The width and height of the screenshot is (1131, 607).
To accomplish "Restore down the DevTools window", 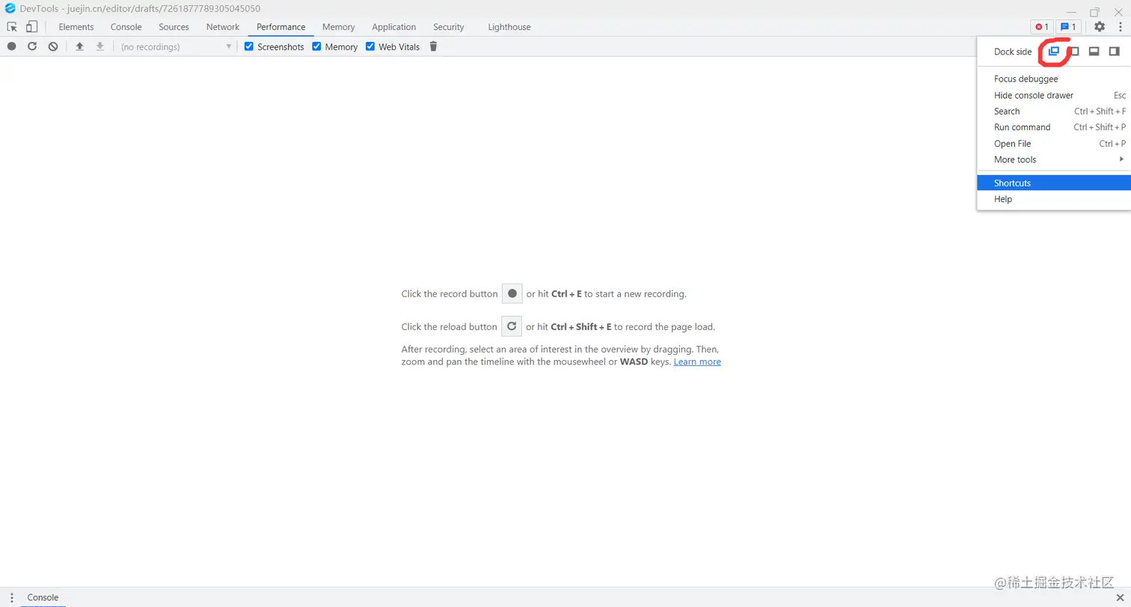I will click(x=1095, y=11).
